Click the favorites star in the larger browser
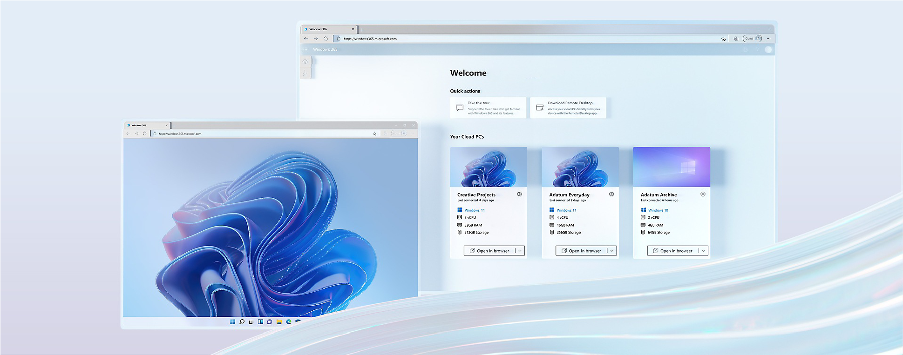Image resolution: width=903 pixels, height=355 pixels. (x=723, y=39)
